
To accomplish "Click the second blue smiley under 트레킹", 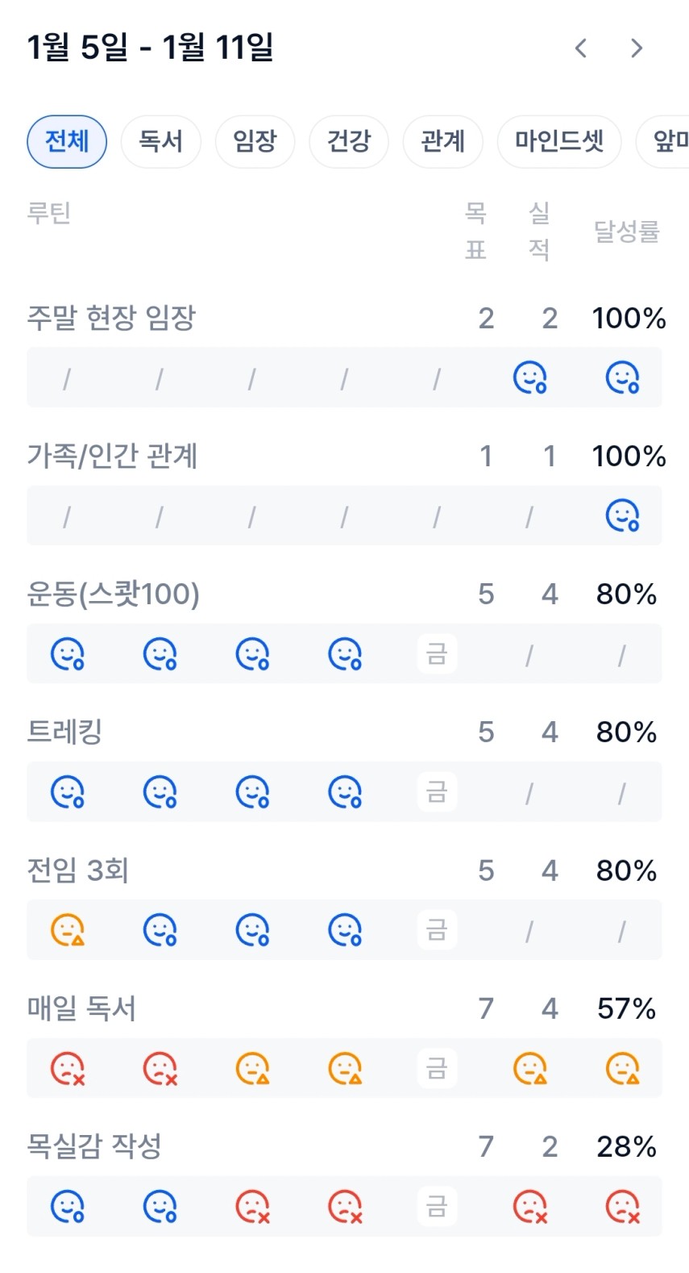I will (x=160, y=792).
